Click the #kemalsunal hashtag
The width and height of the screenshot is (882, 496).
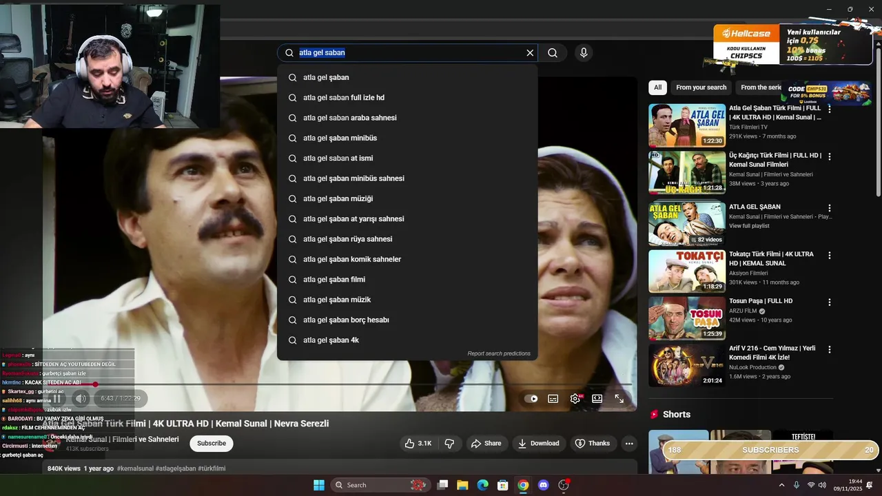[136, 468]
